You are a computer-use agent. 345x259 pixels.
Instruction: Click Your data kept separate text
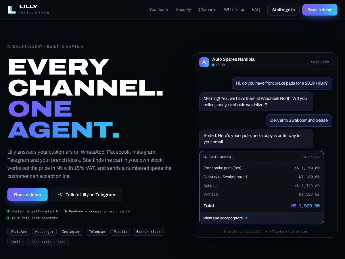point(34,218)
